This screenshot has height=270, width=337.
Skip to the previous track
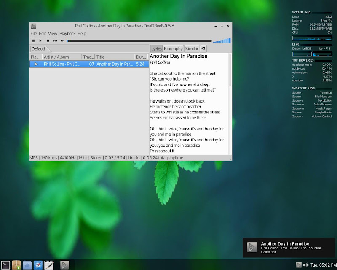55,41
